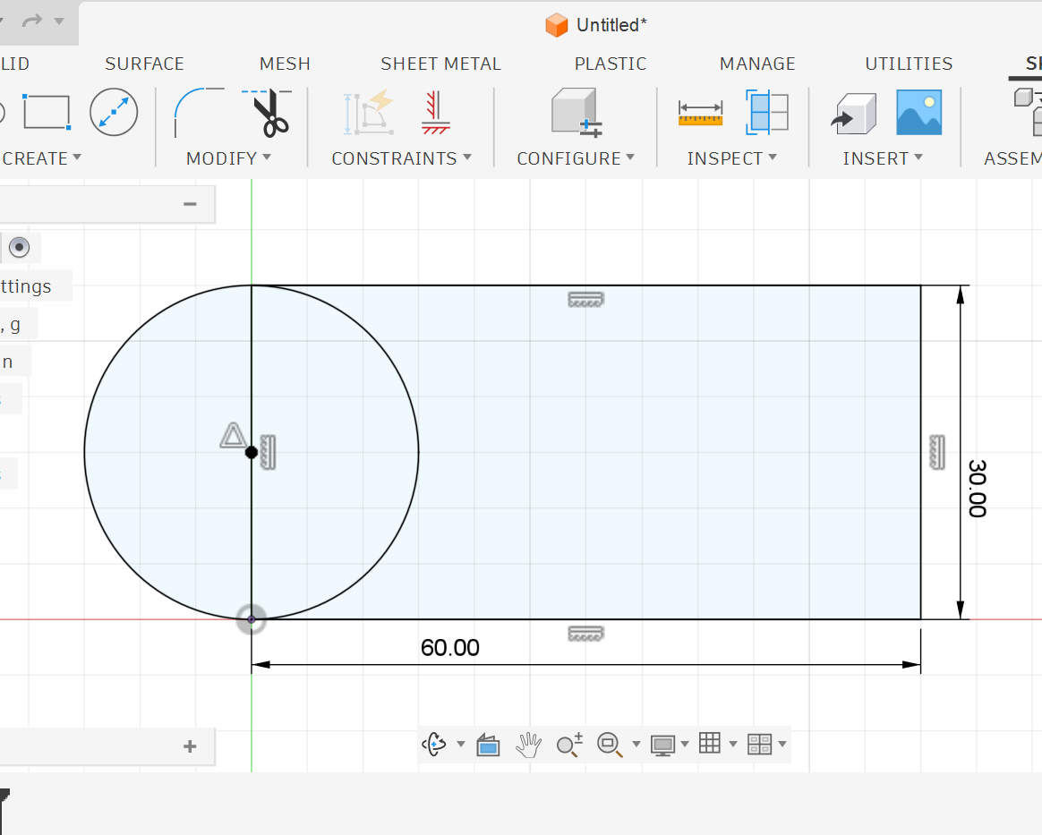
Task: Click the AutoConstrain icon
Action: click(369, 112)
